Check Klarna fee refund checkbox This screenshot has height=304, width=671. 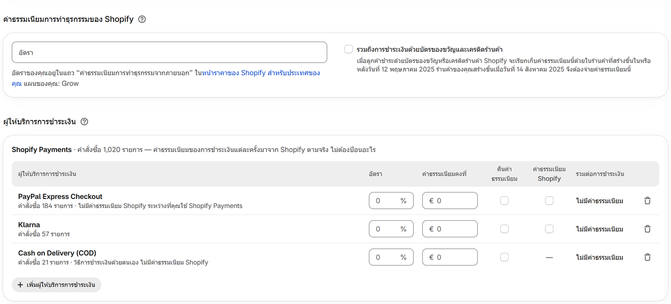point(504,229)
